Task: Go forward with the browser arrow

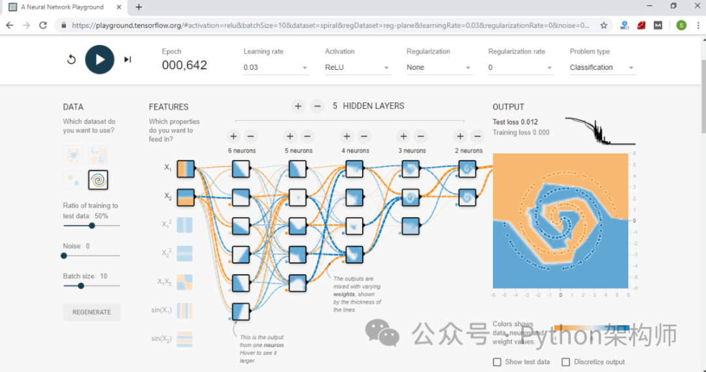Action: (27, 25)
